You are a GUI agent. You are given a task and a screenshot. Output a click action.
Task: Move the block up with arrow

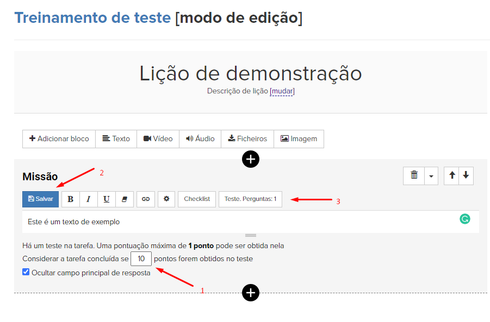point(452,176)
